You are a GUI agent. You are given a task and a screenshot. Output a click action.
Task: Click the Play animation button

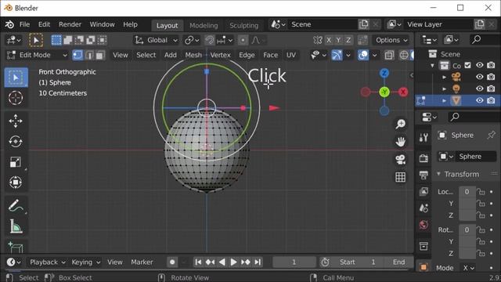[x=233, y=262]
